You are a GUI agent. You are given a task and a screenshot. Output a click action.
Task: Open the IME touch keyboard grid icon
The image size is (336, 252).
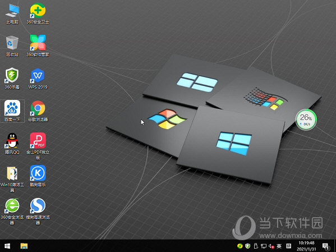[x=289, y=246]
